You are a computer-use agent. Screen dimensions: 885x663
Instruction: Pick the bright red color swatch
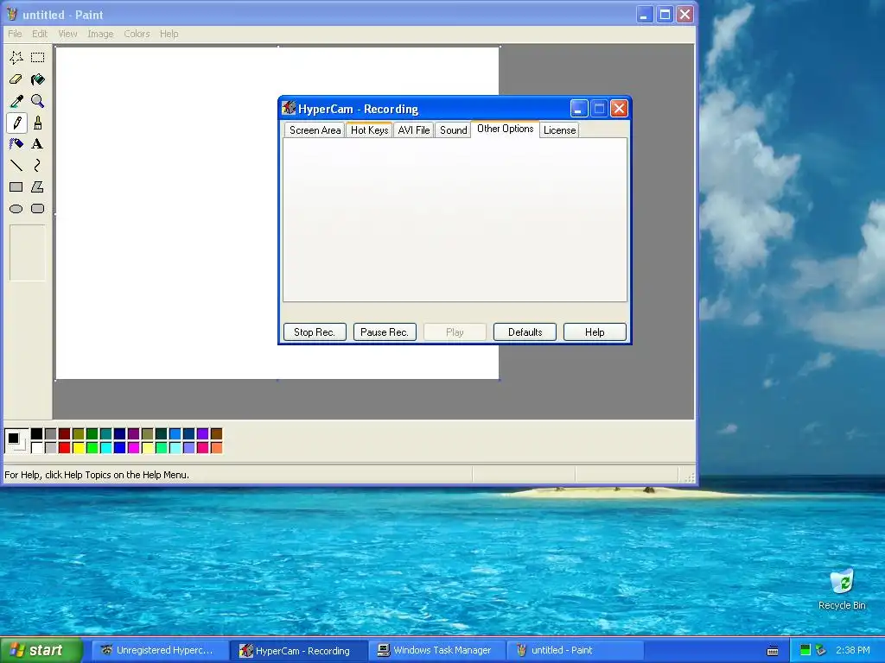click(64, 448)
